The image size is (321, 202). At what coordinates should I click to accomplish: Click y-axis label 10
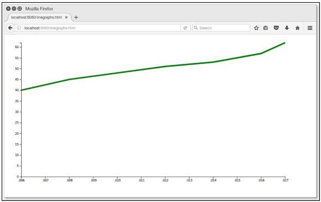17,155
